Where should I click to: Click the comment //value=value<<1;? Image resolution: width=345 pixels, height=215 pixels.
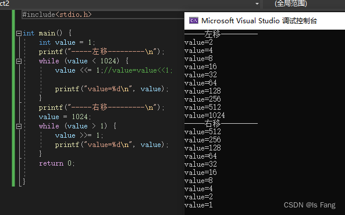(138, 70)
